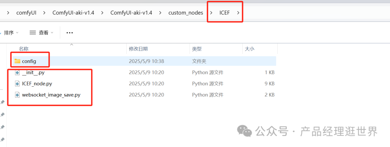This screenshot has width=390, height=147.
Task: Click the 查看 view layout icon
Action: click(33, 33)
